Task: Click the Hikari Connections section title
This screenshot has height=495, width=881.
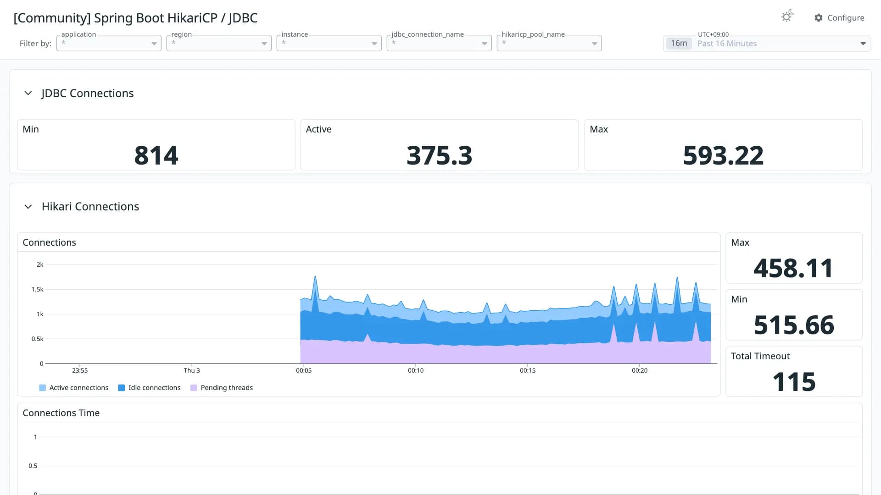Action: point(90,207)
